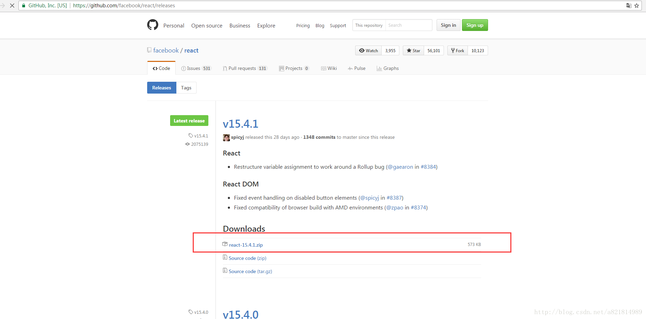Open the Explore nav item
The image size is (646, 319).
(x=266, y=25)
